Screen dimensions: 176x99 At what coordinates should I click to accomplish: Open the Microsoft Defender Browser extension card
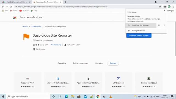[58, 82]
